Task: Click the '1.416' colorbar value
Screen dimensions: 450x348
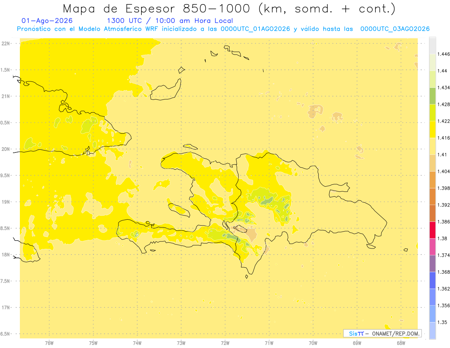Action: [443, 138]
